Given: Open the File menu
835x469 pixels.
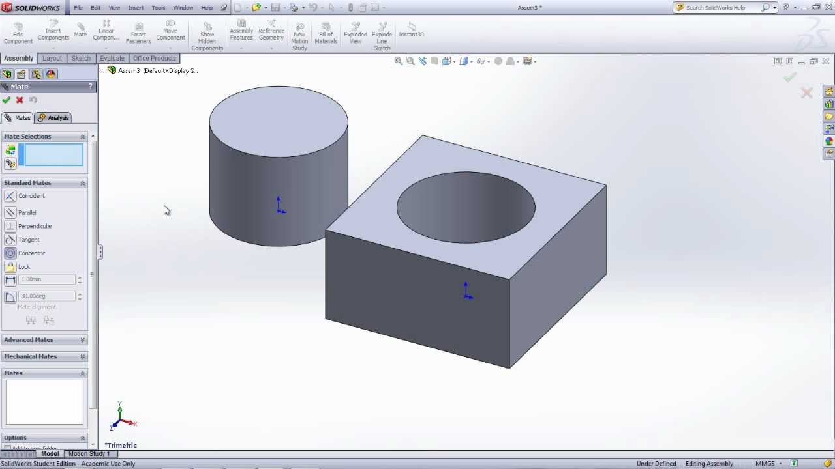Looking at the screenshot, I should pos(78,8).
